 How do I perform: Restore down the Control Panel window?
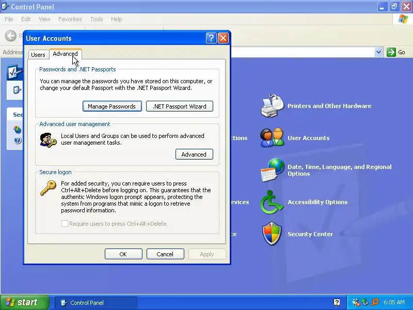click(x=394, y=6)
